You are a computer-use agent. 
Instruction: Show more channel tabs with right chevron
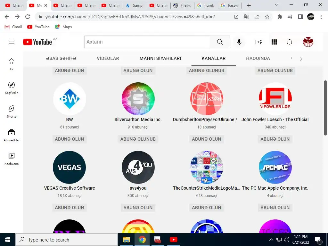tap(301, 59)
